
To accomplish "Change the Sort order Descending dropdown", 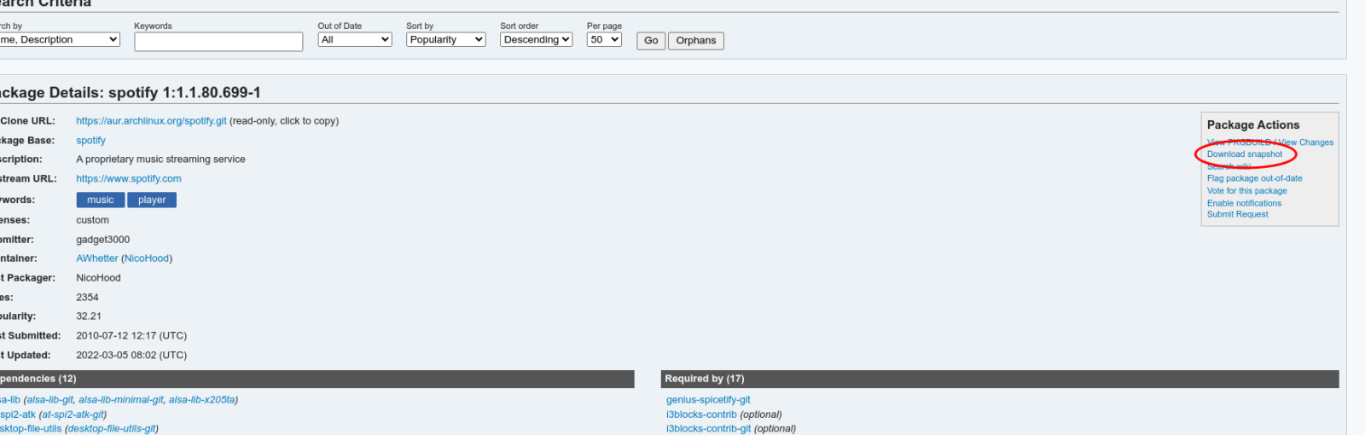I will click(x=536, y=40).
